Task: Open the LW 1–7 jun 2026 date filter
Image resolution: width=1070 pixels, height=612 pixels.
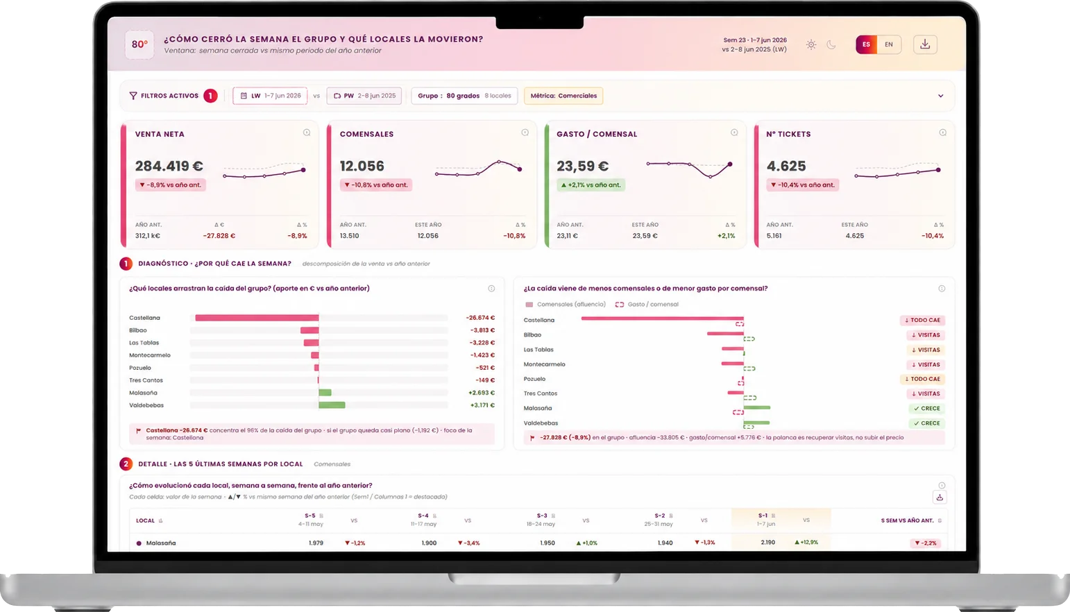Action: click(270, 96)
